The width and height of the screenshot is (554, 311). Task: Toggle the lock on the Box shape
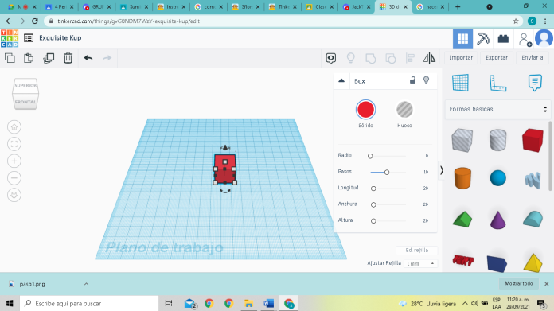(412, 80)
